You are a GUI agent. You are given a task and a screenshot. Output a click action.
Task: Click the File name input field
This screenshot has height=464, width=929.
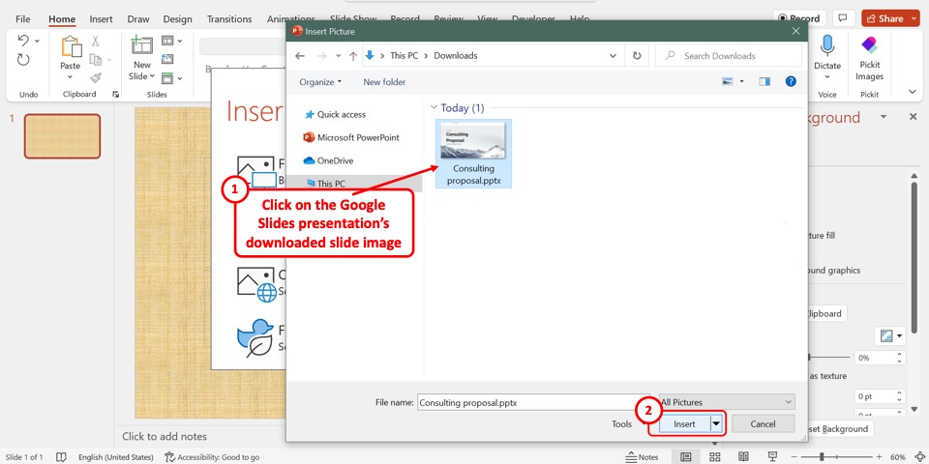[533, 402]
